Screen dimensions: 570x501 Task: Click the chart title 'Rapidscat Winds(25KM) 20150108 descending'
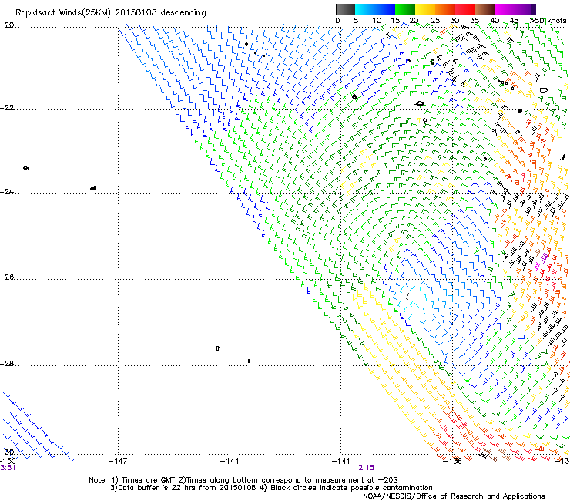[110, 13]
